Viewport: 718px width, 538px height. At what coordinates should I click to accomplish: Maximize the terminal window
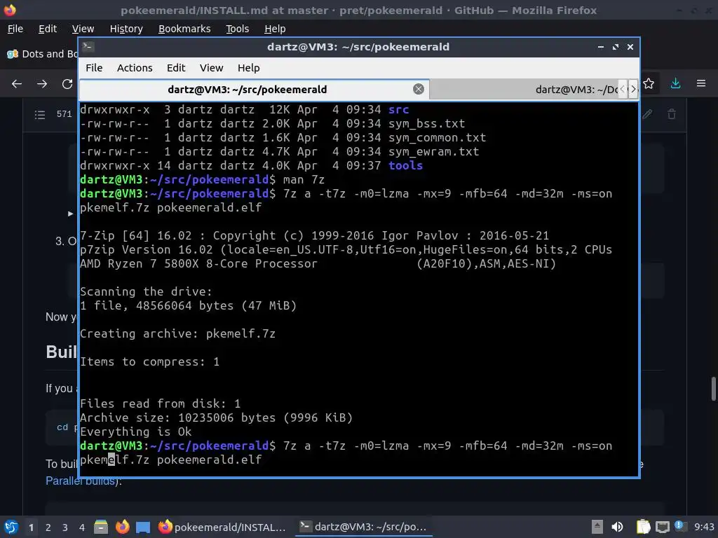click(x=616, y=47)
